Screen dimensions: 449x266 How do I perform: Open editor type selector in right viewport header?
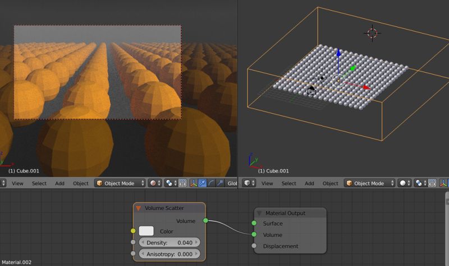click(249, 183)
